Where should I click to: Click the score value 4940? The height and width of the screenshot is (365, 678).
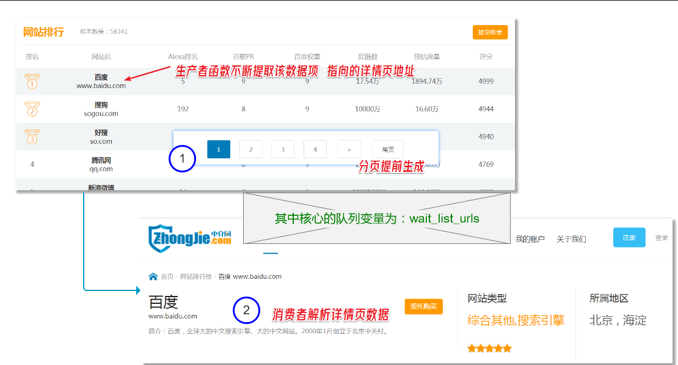coord(486,136)
